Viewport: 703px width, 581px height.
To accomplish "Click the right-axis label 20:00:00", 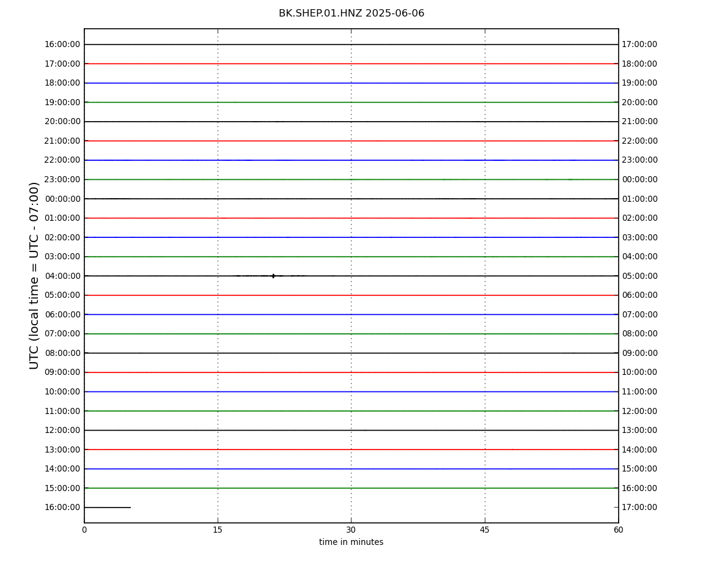I will coord(639,102).
